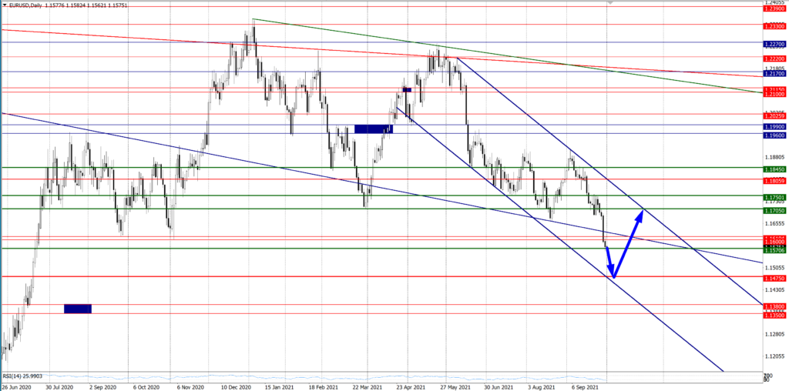Click the red 1.14750 price label
This screenshot has height=391, width=789.
tap(774, 277)
